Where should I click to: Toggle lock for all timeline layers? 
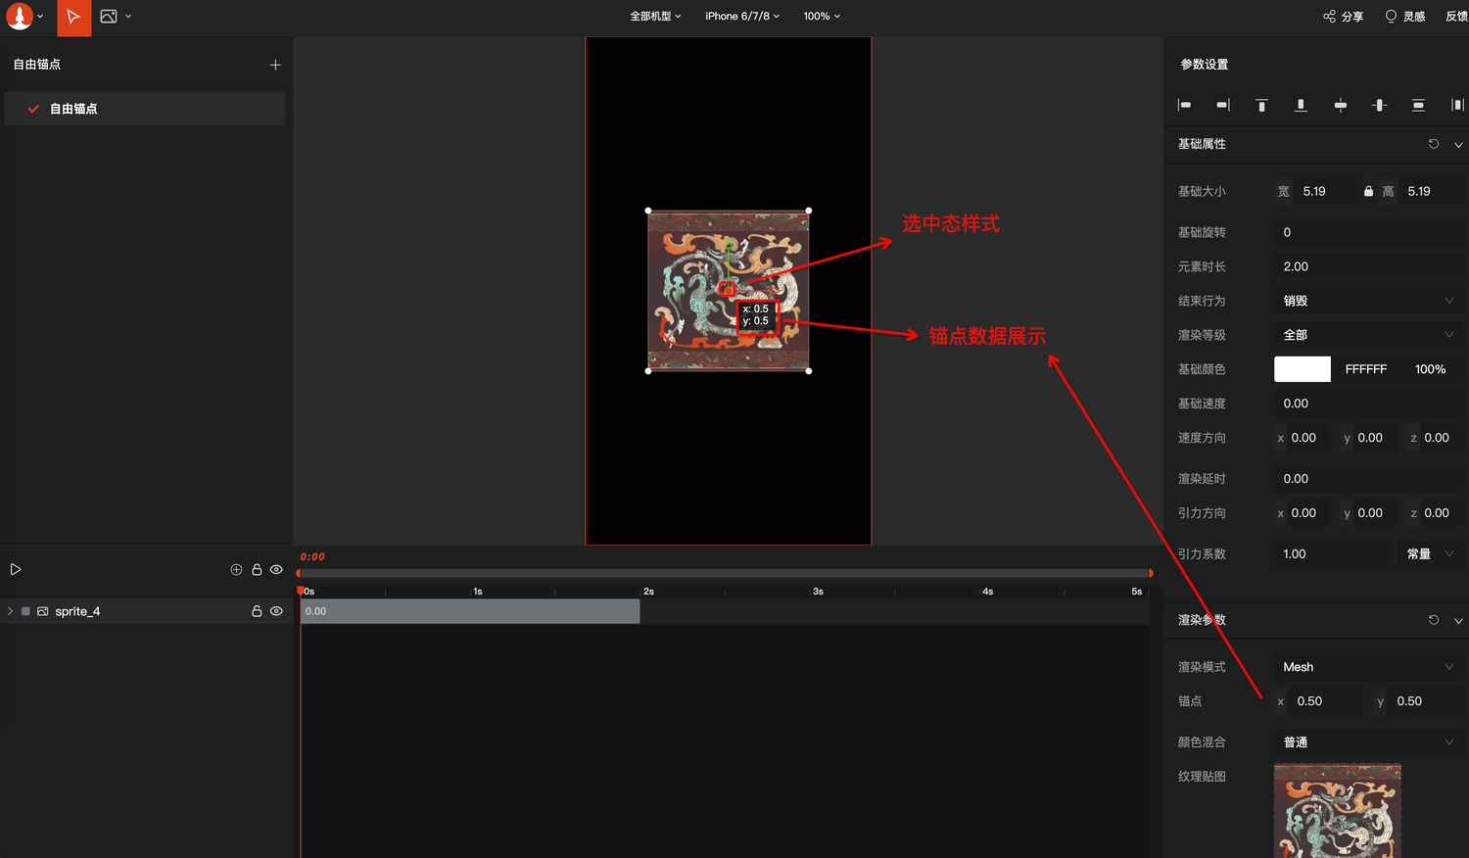(257, 569)
